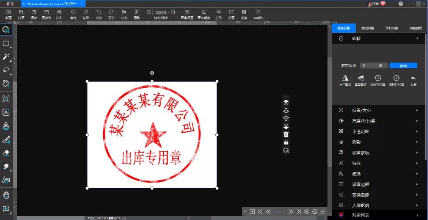Switch to the 学科对象 tab
The image size is (428, 220).
tap(392, 28)
